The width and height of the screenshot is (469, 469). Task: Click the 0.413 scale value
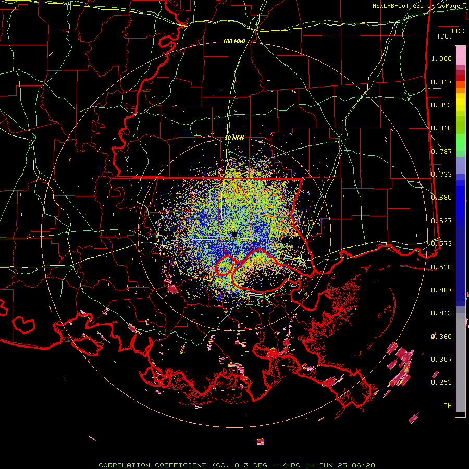coord(441,313)
